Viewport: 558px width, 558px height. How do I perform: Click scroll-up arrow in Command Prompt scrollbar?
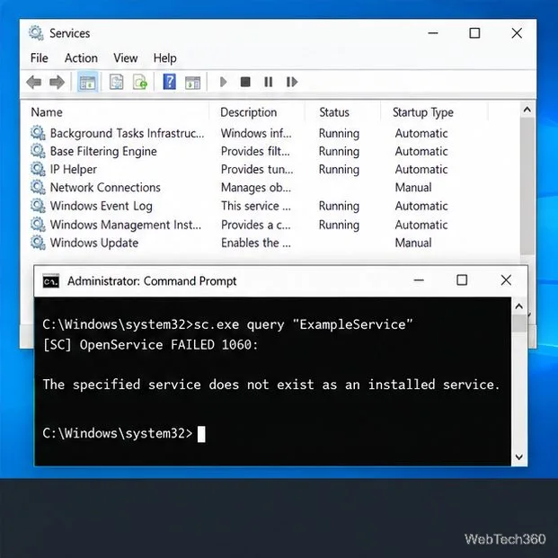click(519, 306)
